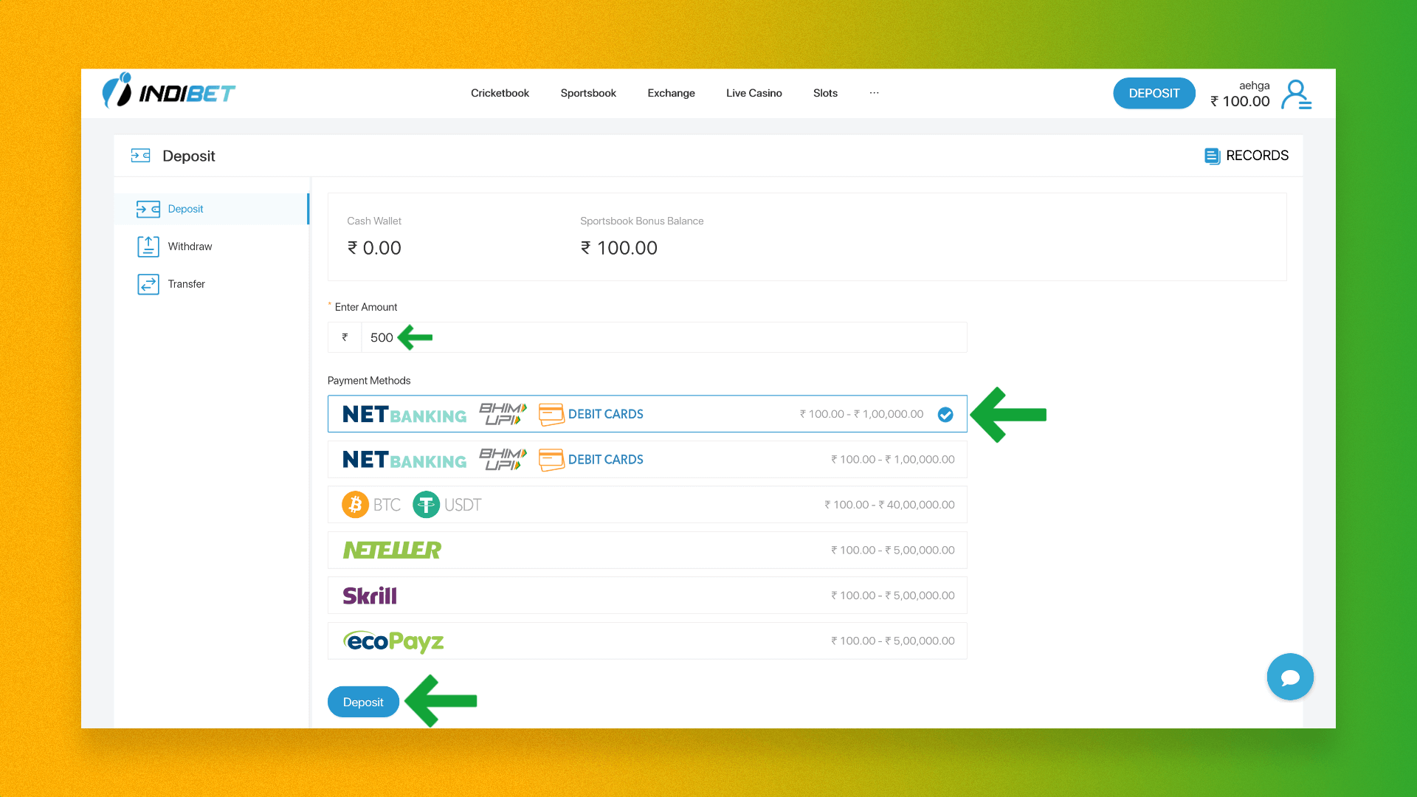Expand the more menu ellipsis

874,93
